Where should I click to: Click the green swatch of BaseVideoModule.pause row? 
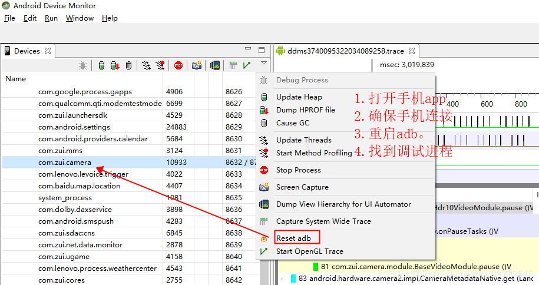(316, 266)
